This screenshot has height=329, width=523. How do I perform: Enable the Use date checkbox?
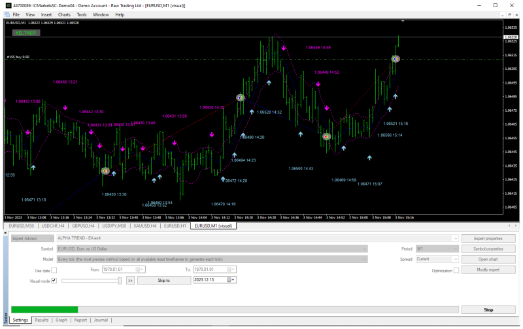[x=54, y=270]
